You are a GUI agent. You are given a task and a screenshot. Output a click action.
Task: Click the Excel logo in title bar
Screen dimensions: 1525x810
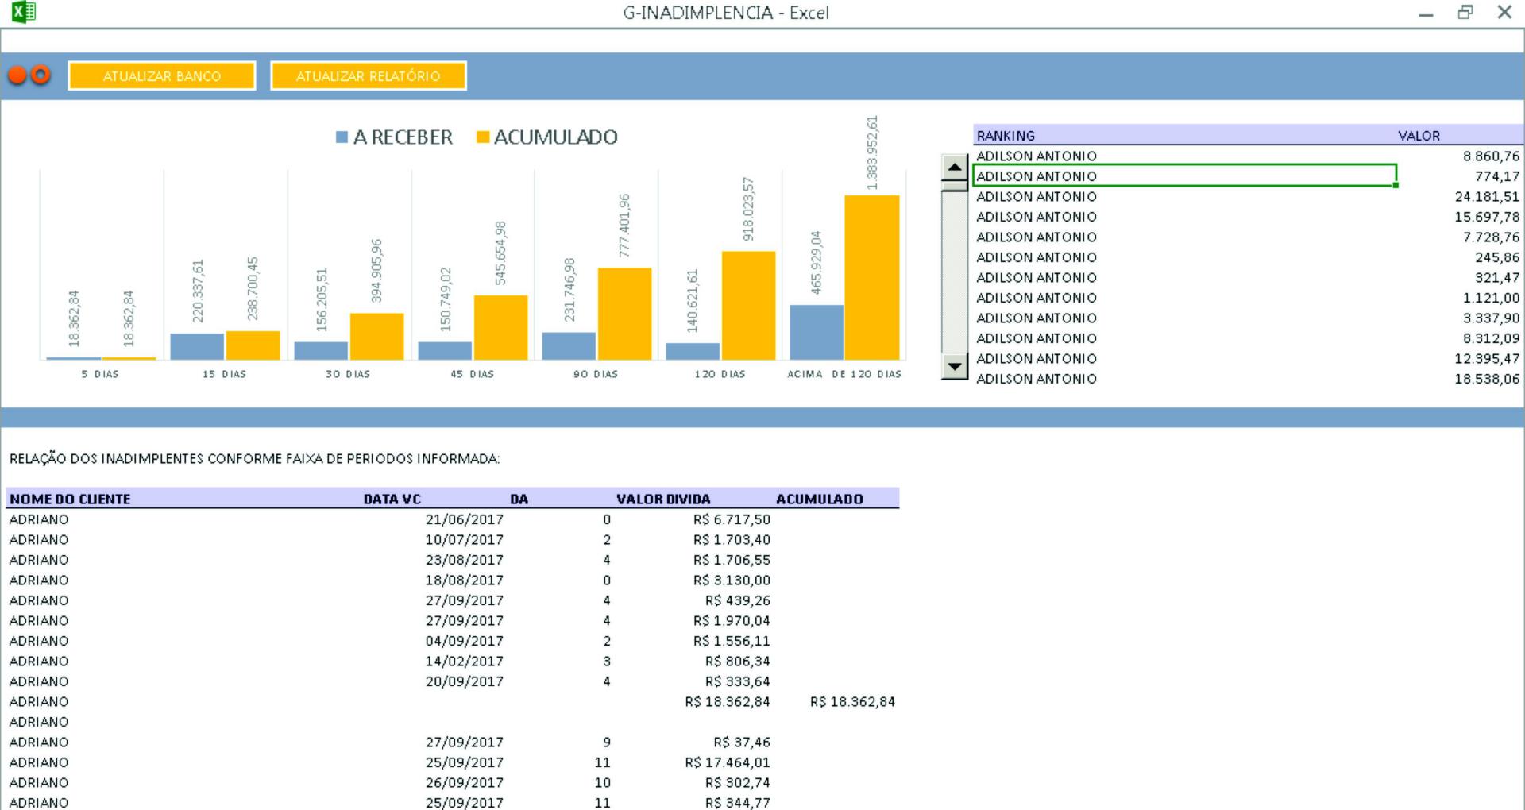pos(24,12)
